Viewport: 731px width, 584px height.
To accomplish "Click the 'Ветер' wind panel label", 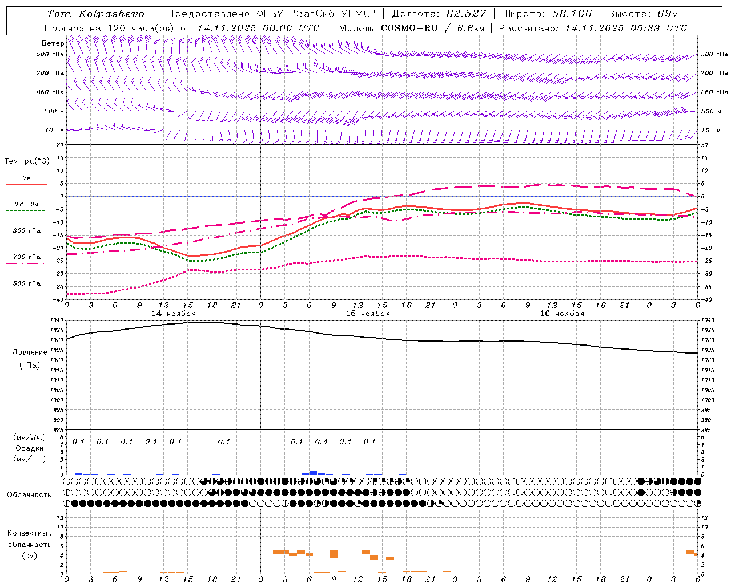I will pos(53,43).
